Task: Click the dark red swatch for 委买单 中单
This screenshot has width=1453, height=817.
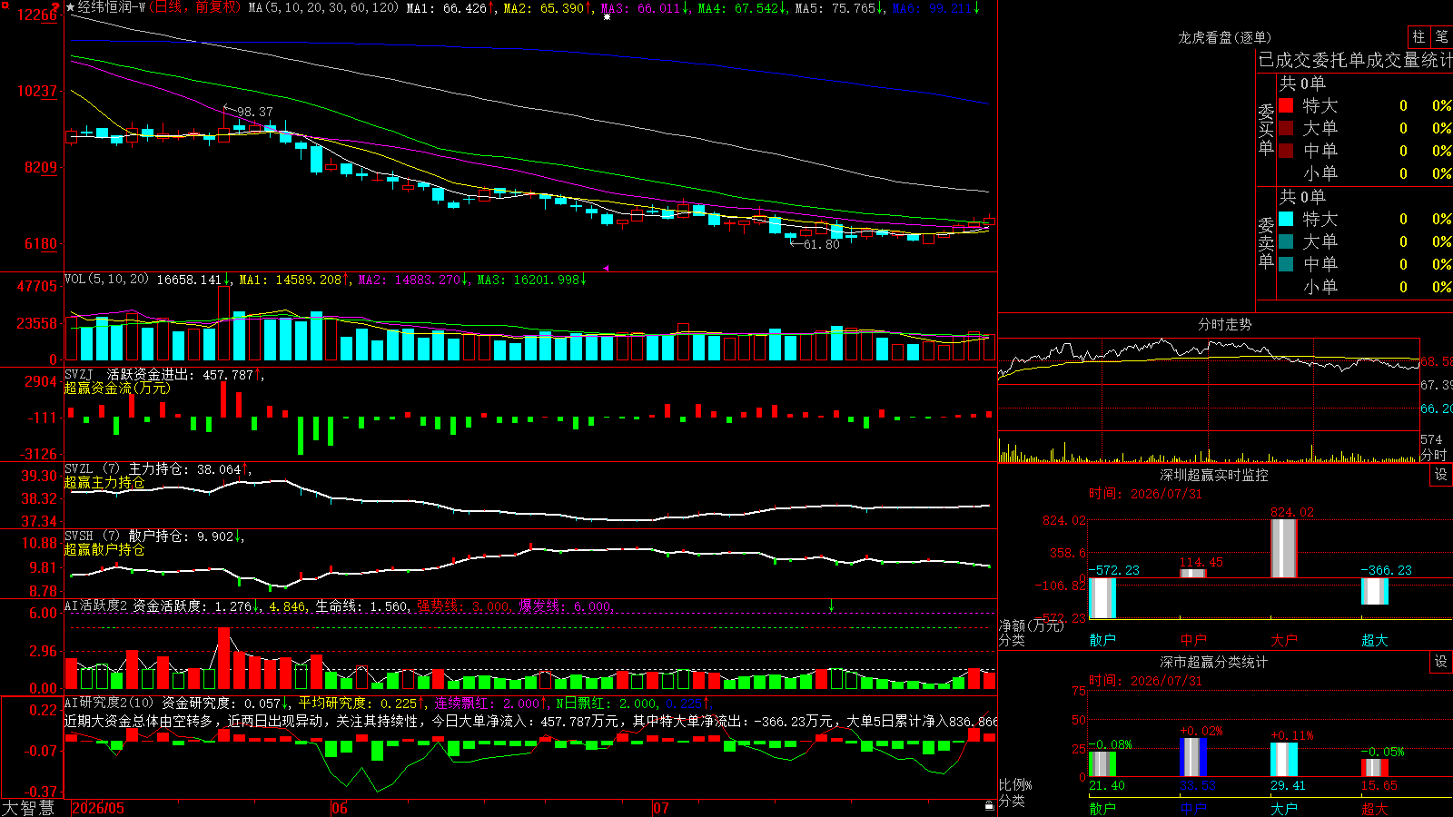Action: click(1286, 150)
